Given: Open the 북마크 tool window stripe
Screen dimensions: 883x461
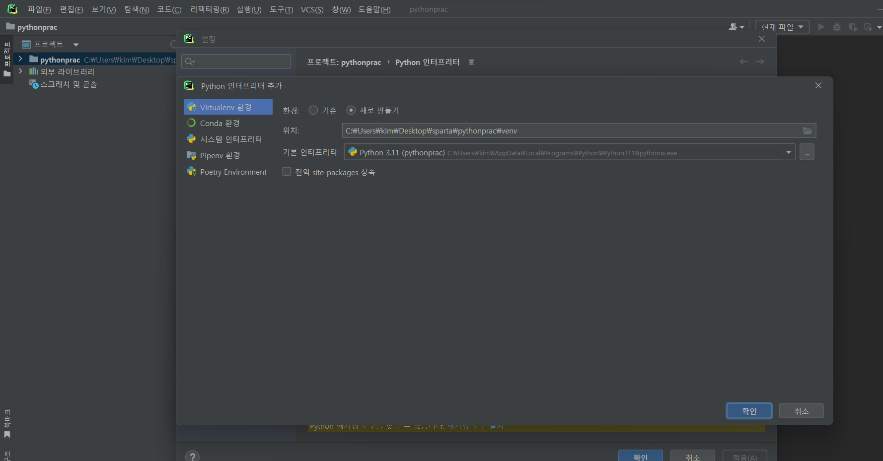Looking at the screenshot, I should click(x=7, y=423).
